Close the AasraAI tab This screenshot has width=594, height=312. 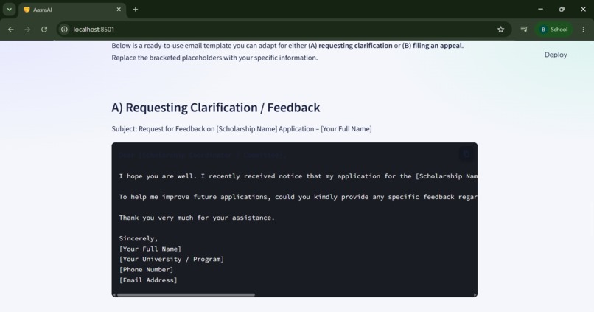(119, 10)
